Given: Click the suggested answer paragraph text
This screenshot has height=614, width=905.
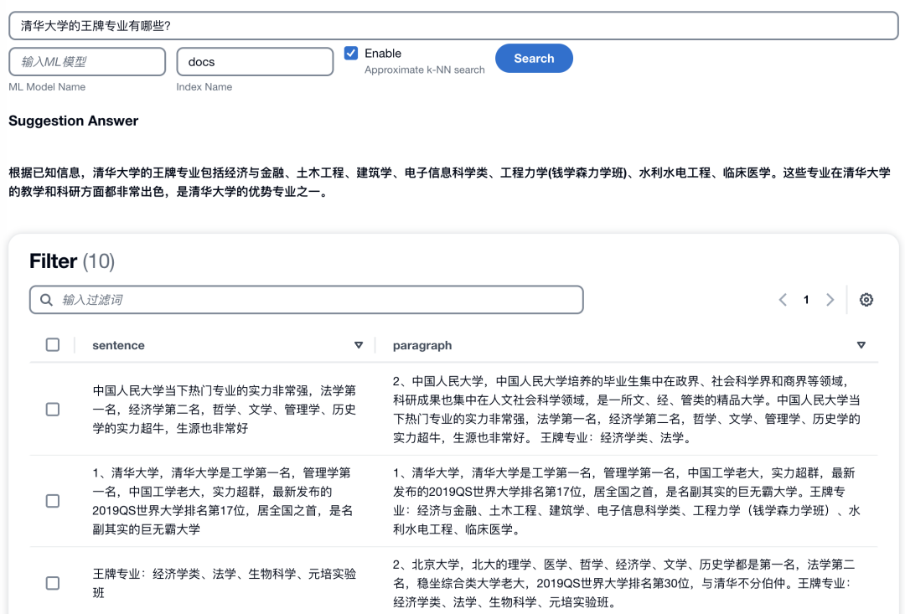Looking at the screenshot, I should tap(450, 182).
